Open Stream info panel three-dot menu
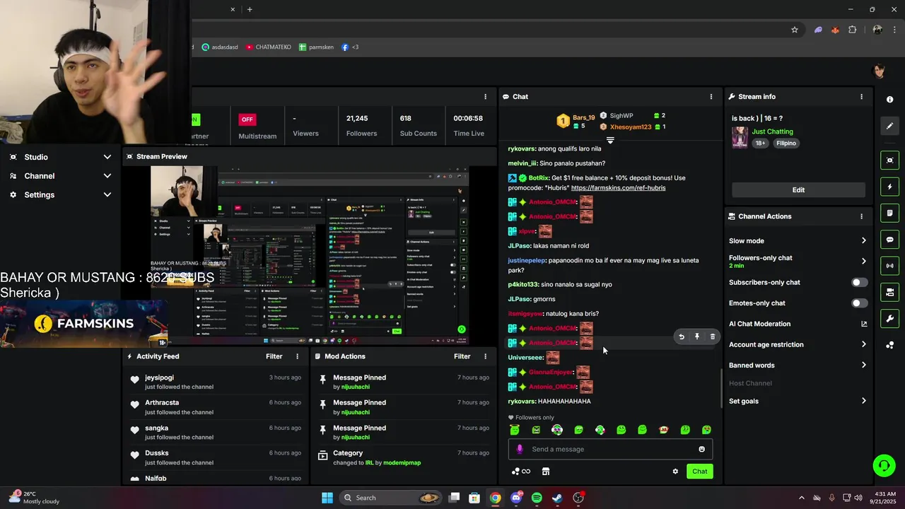This screenshot has height=509, width=905. coord(861,97)
